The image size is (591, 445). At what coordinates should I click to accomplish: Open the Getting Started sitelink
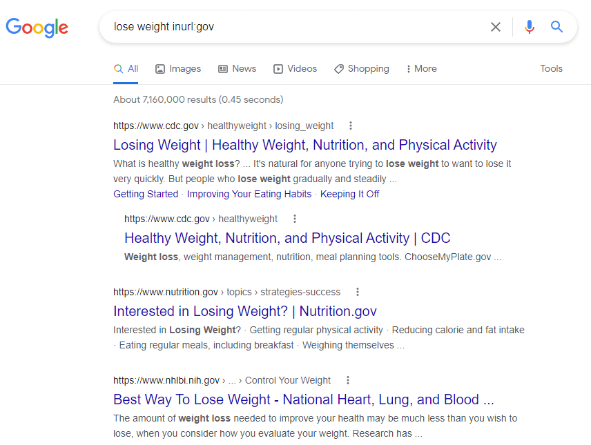click(x=146, y=194)
